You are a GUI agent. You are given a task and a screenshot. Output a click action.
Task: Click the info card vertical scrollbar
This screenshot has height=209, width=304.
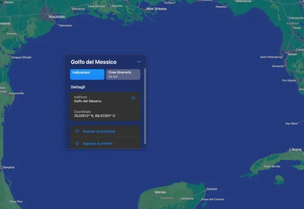click(x=145, y=106)
